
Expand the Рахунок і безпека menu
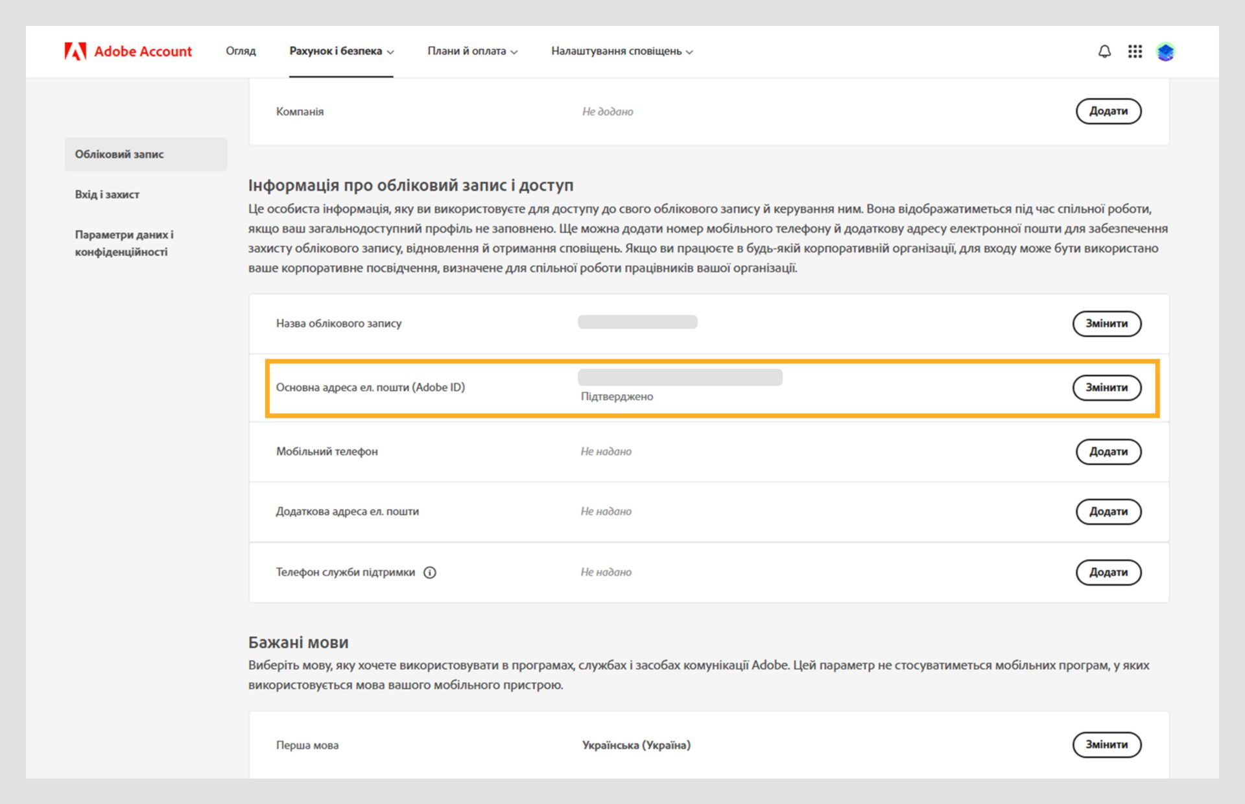tap(341, 51)
